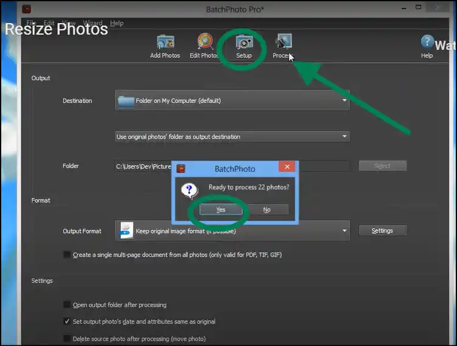457x346 pixels.
Task: Open the Edit Photos step
Action: (204, 47)
